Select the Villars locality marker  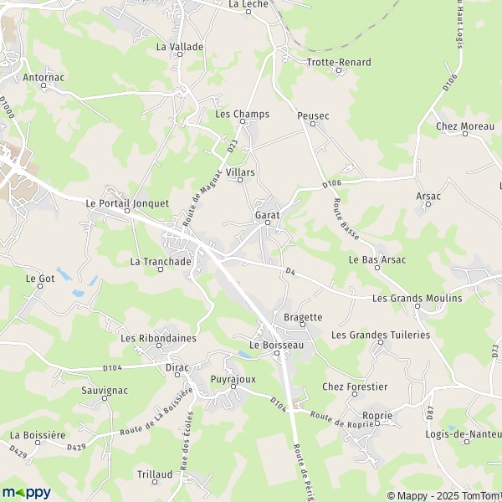pyautogui.click(x=240, y=180)
